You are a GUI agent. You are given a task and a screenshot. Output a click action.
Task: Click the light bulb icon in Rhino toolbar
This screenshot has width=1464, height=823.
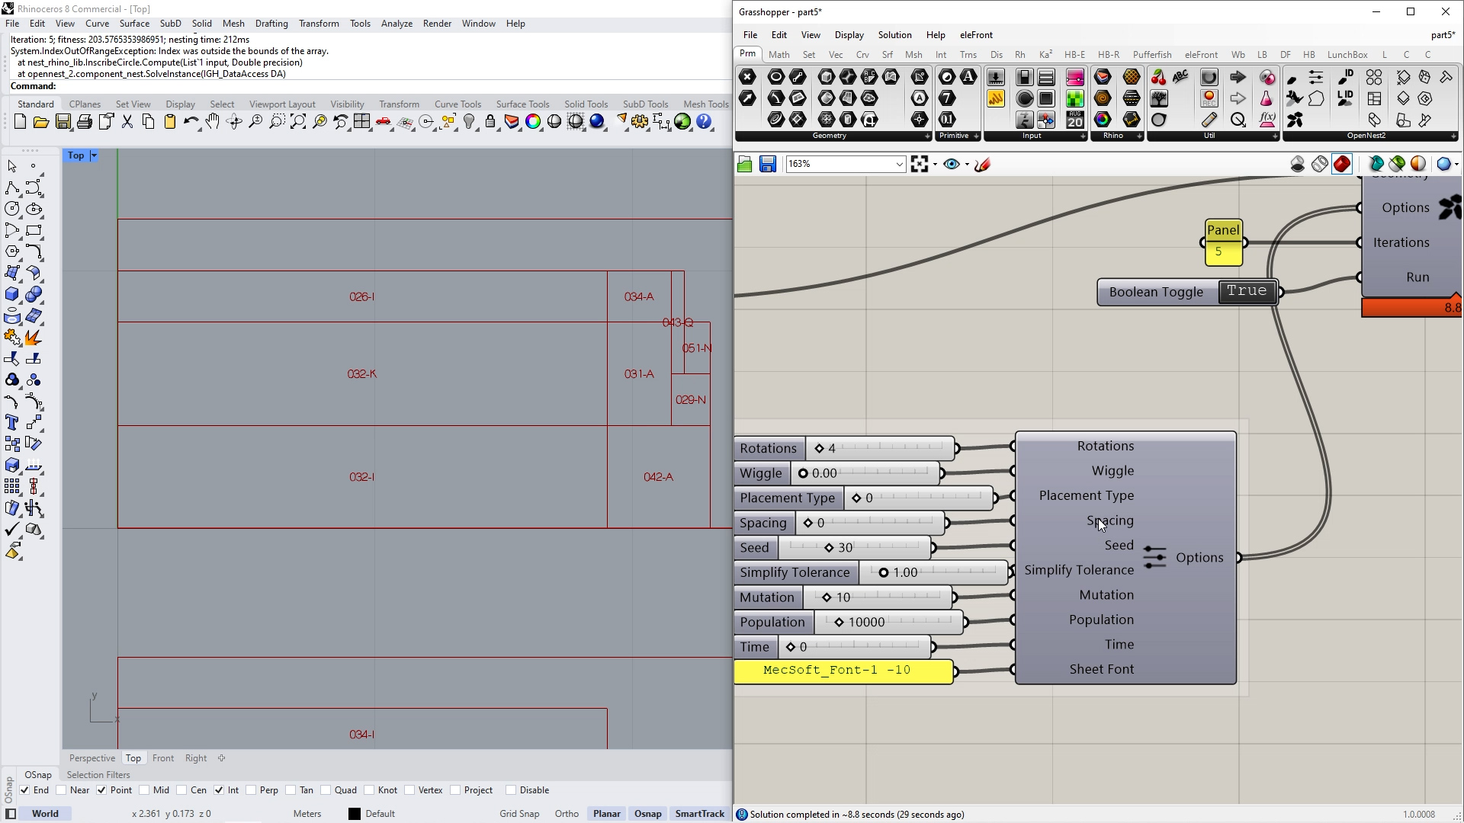[469, 122]
